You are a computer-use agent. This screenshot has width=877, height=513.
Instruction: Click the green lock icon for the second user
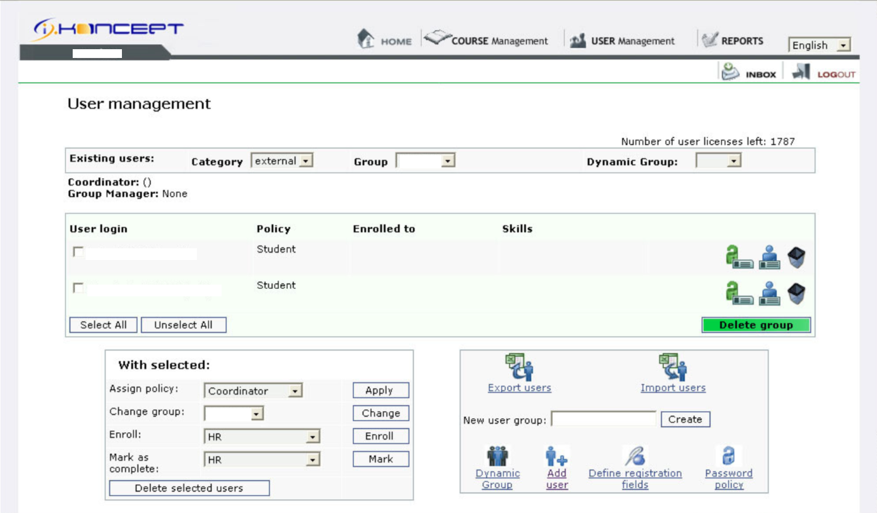(x=739, y=293)
